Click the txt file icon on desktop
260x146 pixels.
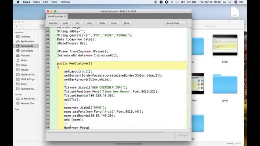(x=235, y=11)
